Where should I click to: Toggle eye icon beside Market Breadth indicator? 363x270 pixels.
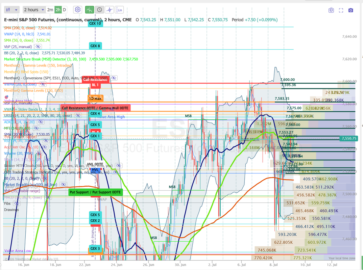point(63,185)
